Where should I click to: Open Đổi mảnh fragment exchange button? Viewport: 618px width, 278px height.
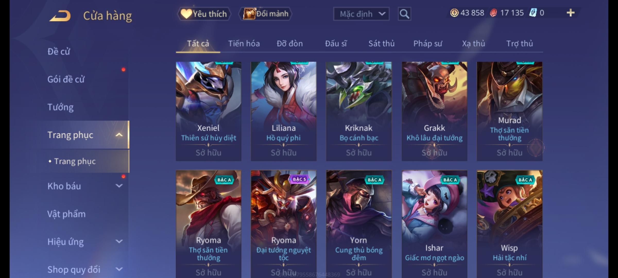(x=265, y=14)
